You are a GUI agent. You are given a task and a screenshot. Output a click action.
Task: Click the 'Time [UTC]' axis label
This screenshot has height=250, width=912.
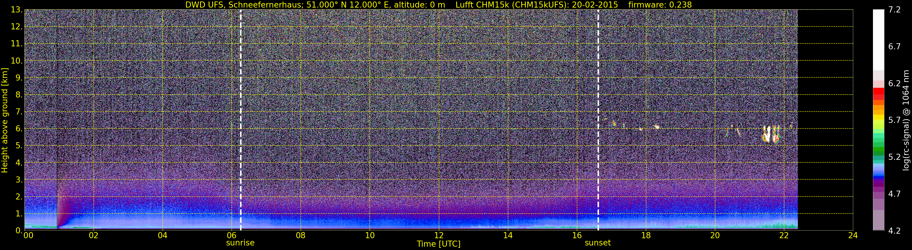(x=439, y=244)
